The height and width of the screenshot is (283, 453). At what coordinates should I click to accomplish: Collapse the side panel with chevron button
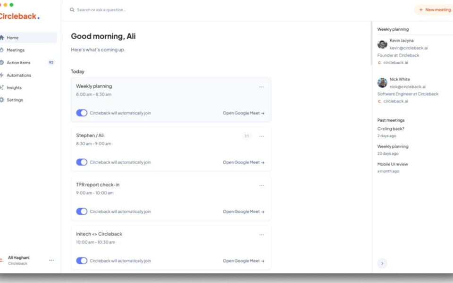(382, 263)
